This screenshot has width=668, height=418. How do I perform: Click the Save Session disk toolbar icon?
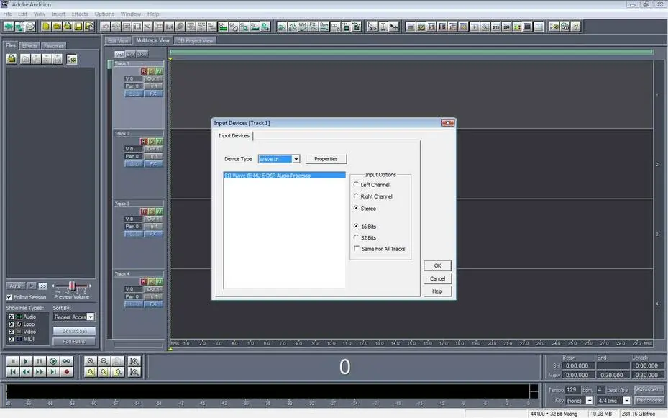78,27
